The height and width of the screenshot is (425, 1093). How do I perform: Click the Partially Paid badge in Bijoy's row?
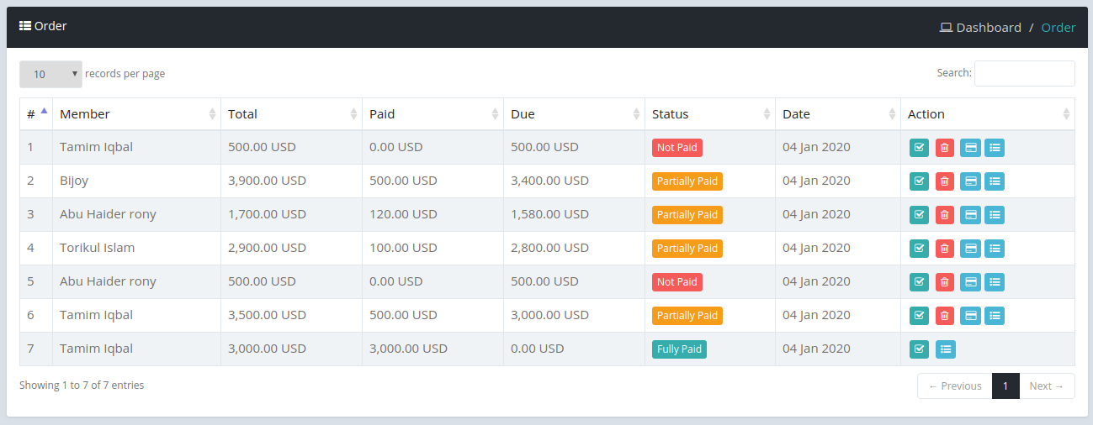point(687,181)
